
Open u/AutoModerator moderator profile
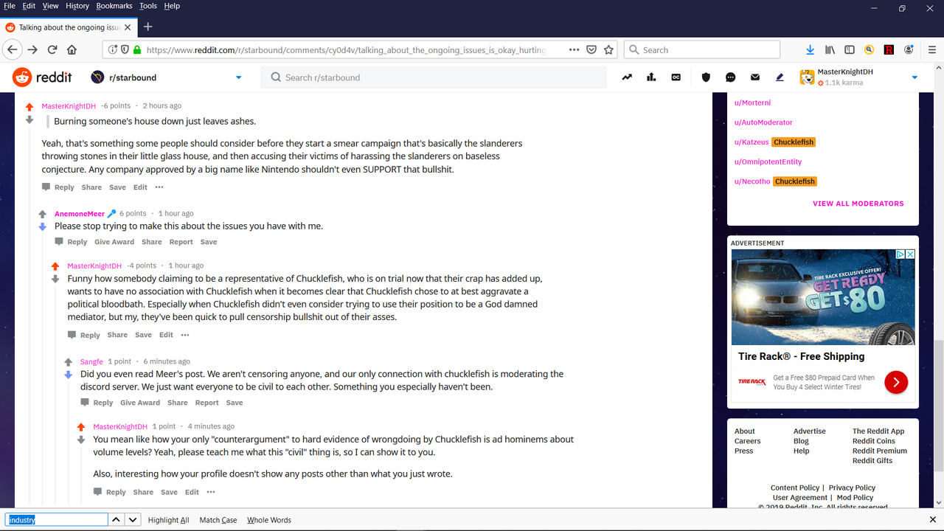[763, 122]
